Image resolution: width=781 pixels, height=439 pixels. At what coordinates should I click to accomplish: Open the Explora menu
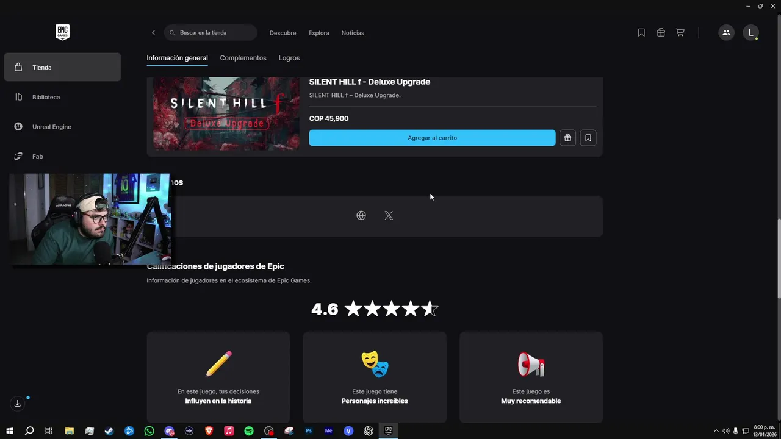(319, 33)
